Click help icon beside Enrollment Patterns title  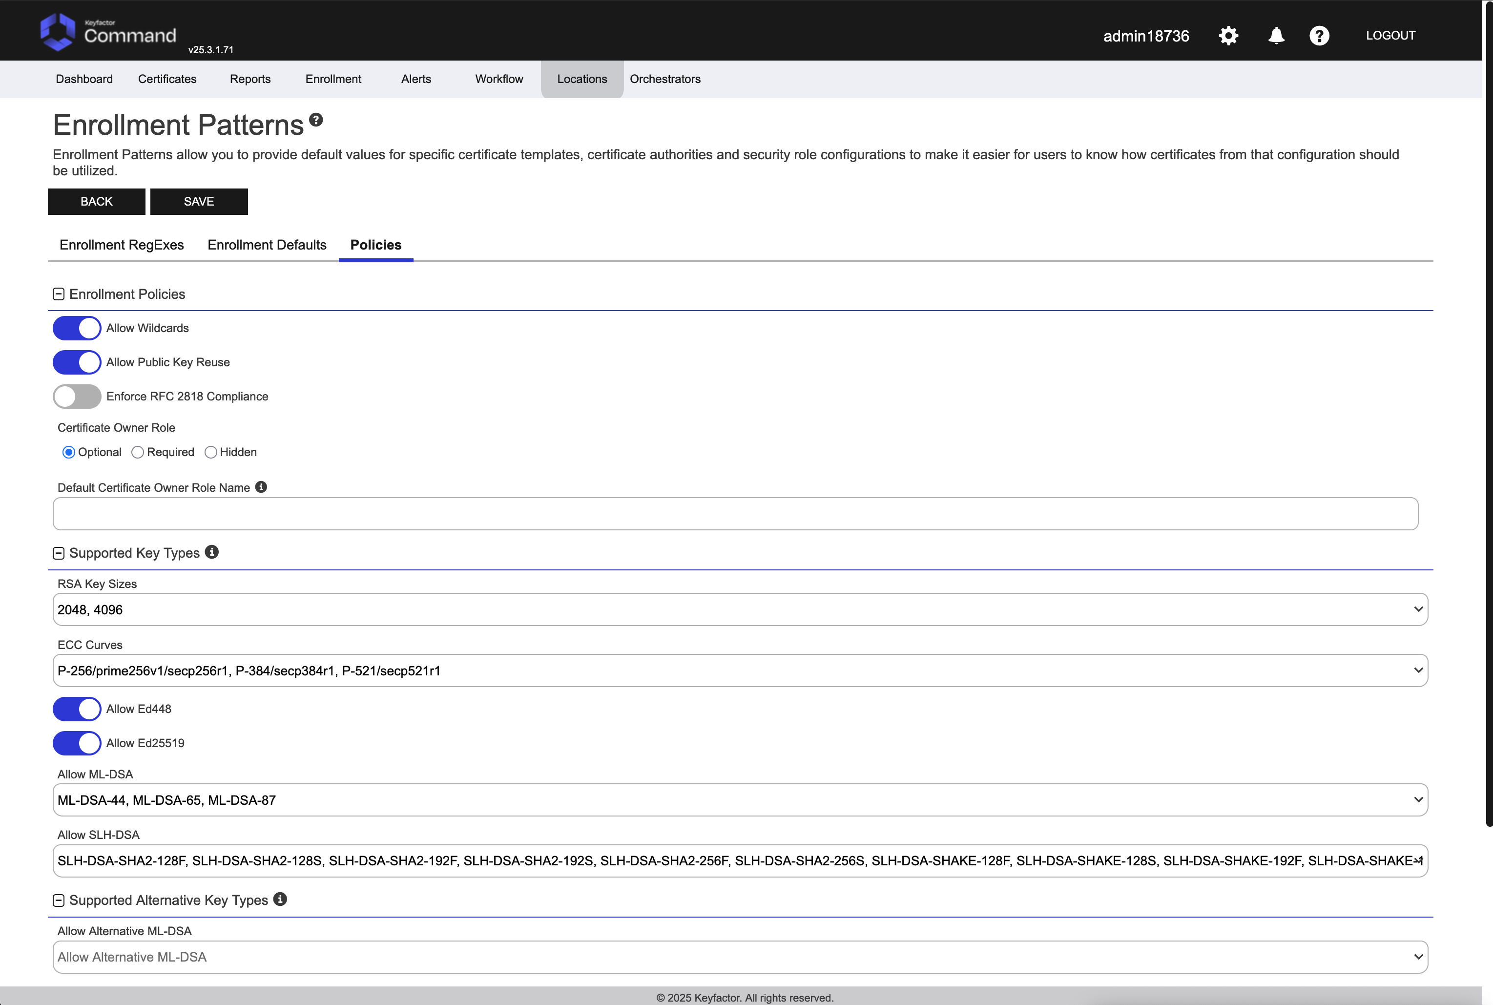[316, 120]
